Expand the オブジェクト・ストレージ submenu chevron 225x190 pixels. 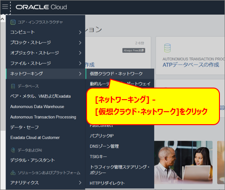pos(80,53)
